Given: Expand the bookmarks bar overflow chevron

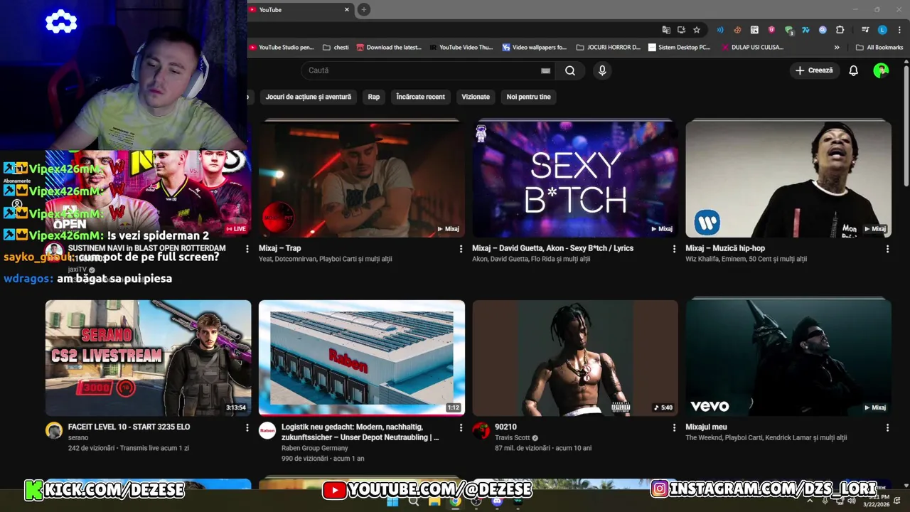Looking at the screenshot, I should pyautogui.click(x=837, y=48).
